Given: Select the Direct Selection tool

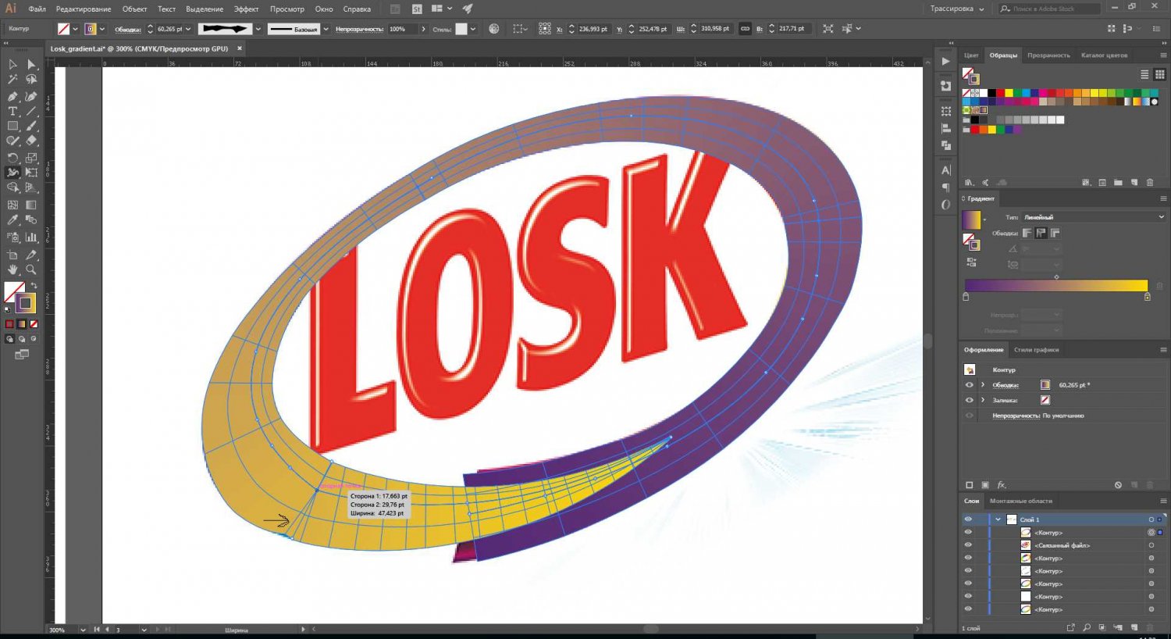Looking at the screenshot, I should [31, 65].
